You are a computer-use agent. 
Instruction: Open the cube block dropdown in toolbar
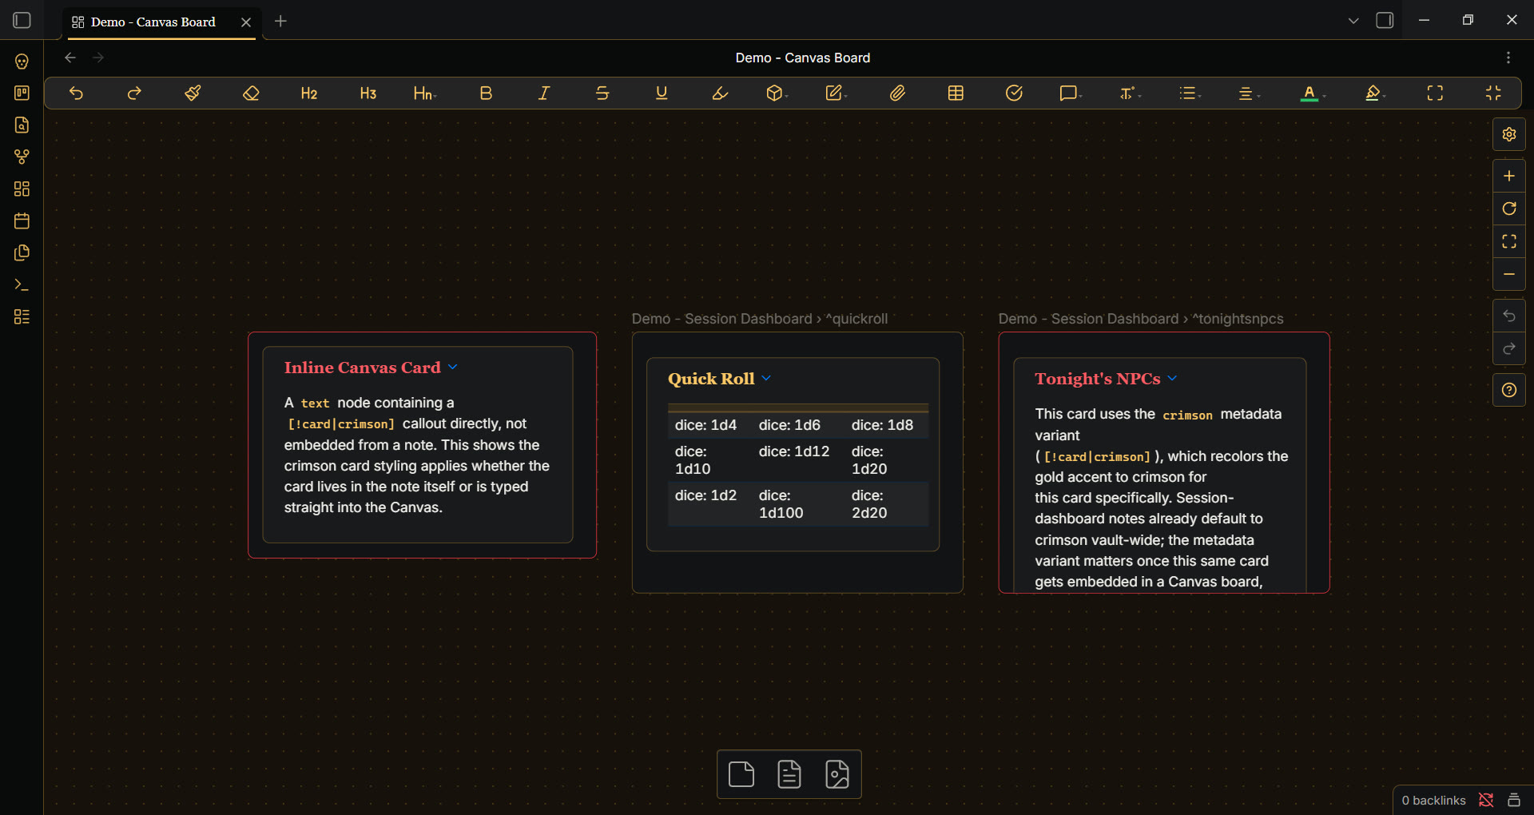click(x=777, y=93)
